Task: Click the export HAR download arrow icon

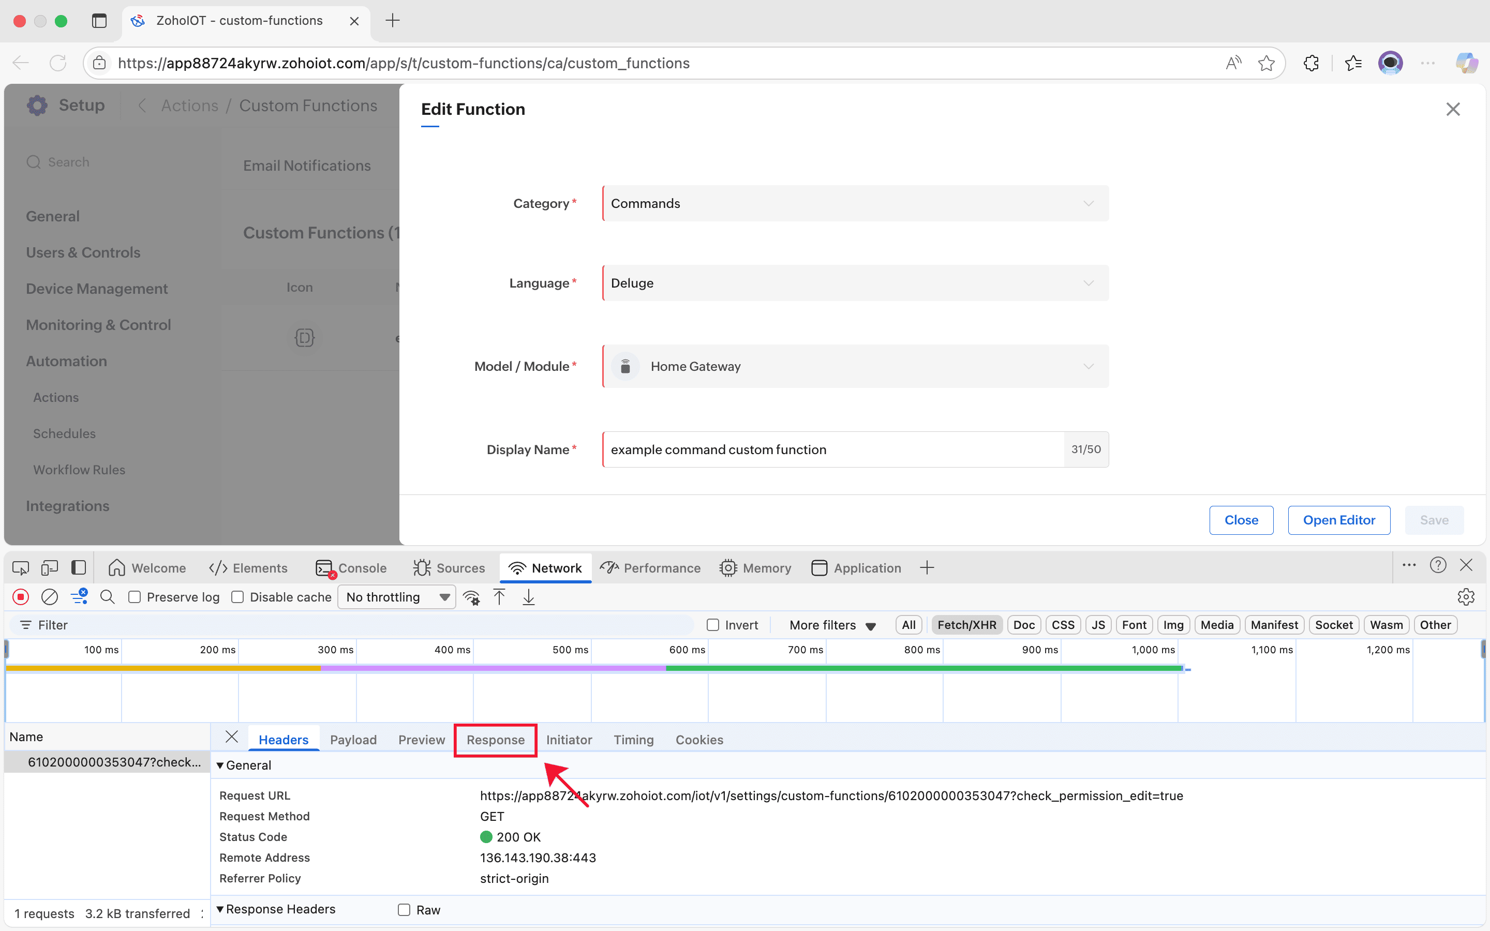Action: coord(528,597)
